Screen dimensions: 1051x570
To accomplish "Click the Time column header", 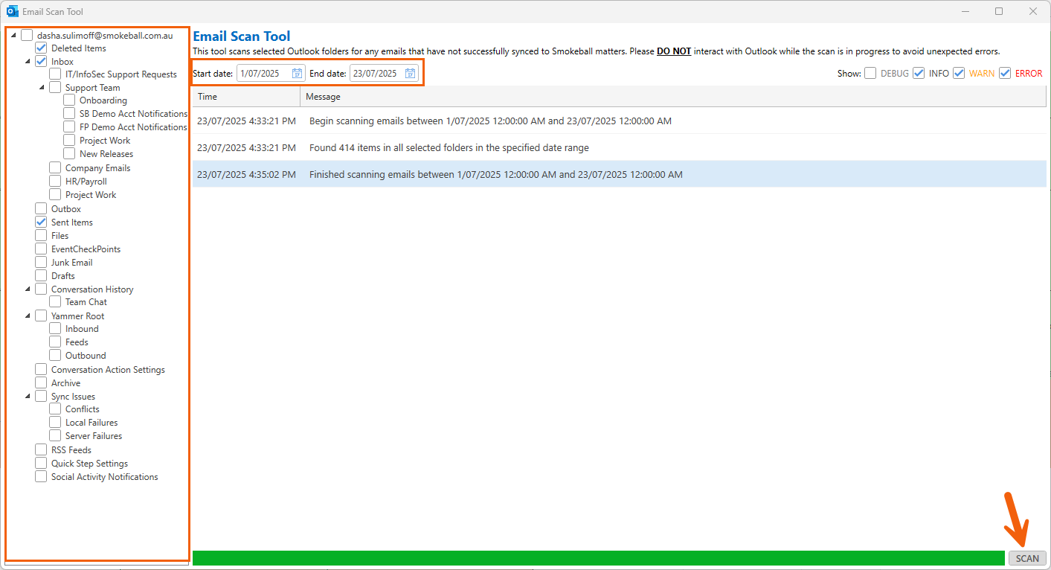I will point(246,97).
